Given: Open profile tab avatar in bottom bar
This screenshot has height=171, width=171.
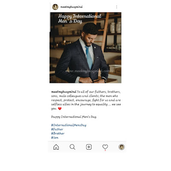Looking at the screenshot, I should pyautogui.click(x=121, y=147).
